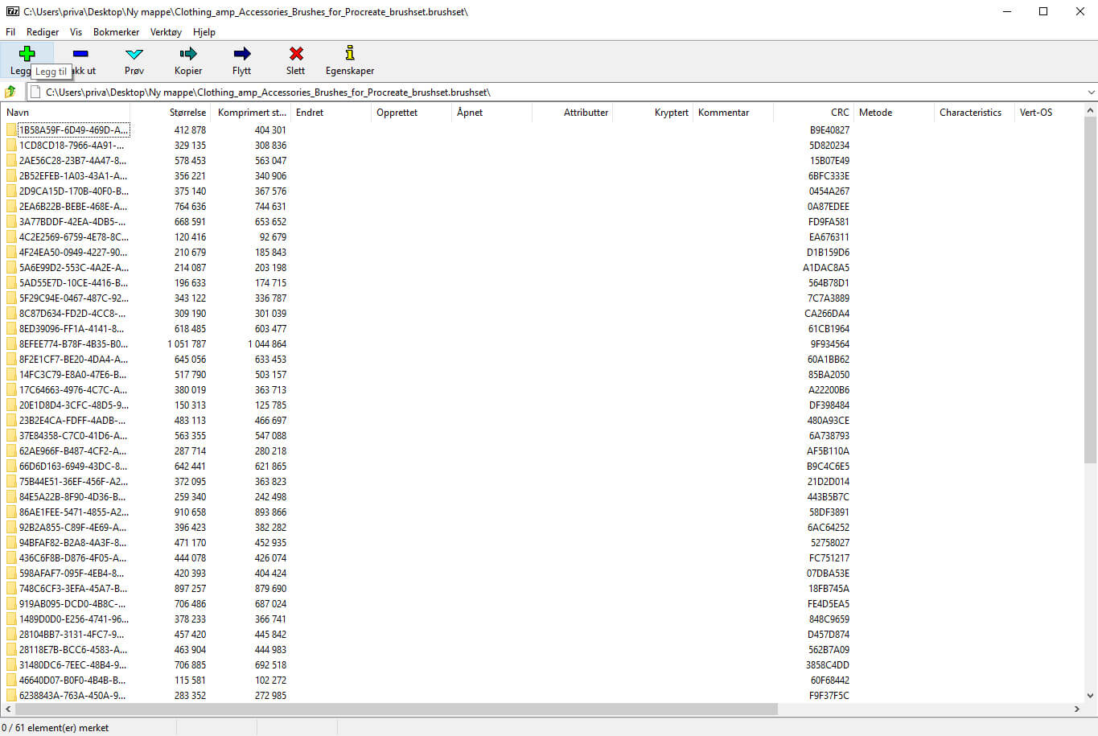The image size is (1098, 736).
Task: Select folder 3A77BDDF-42EA-4DB5-...
Action: point(72,222)
